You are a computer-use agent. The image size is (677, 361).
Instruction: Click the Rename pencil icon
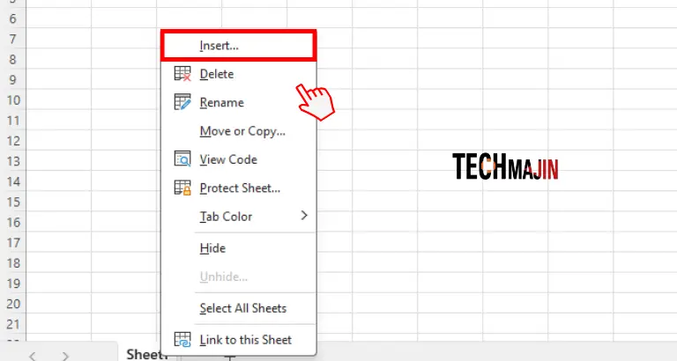pyautogui.click(x=182, y=102)
